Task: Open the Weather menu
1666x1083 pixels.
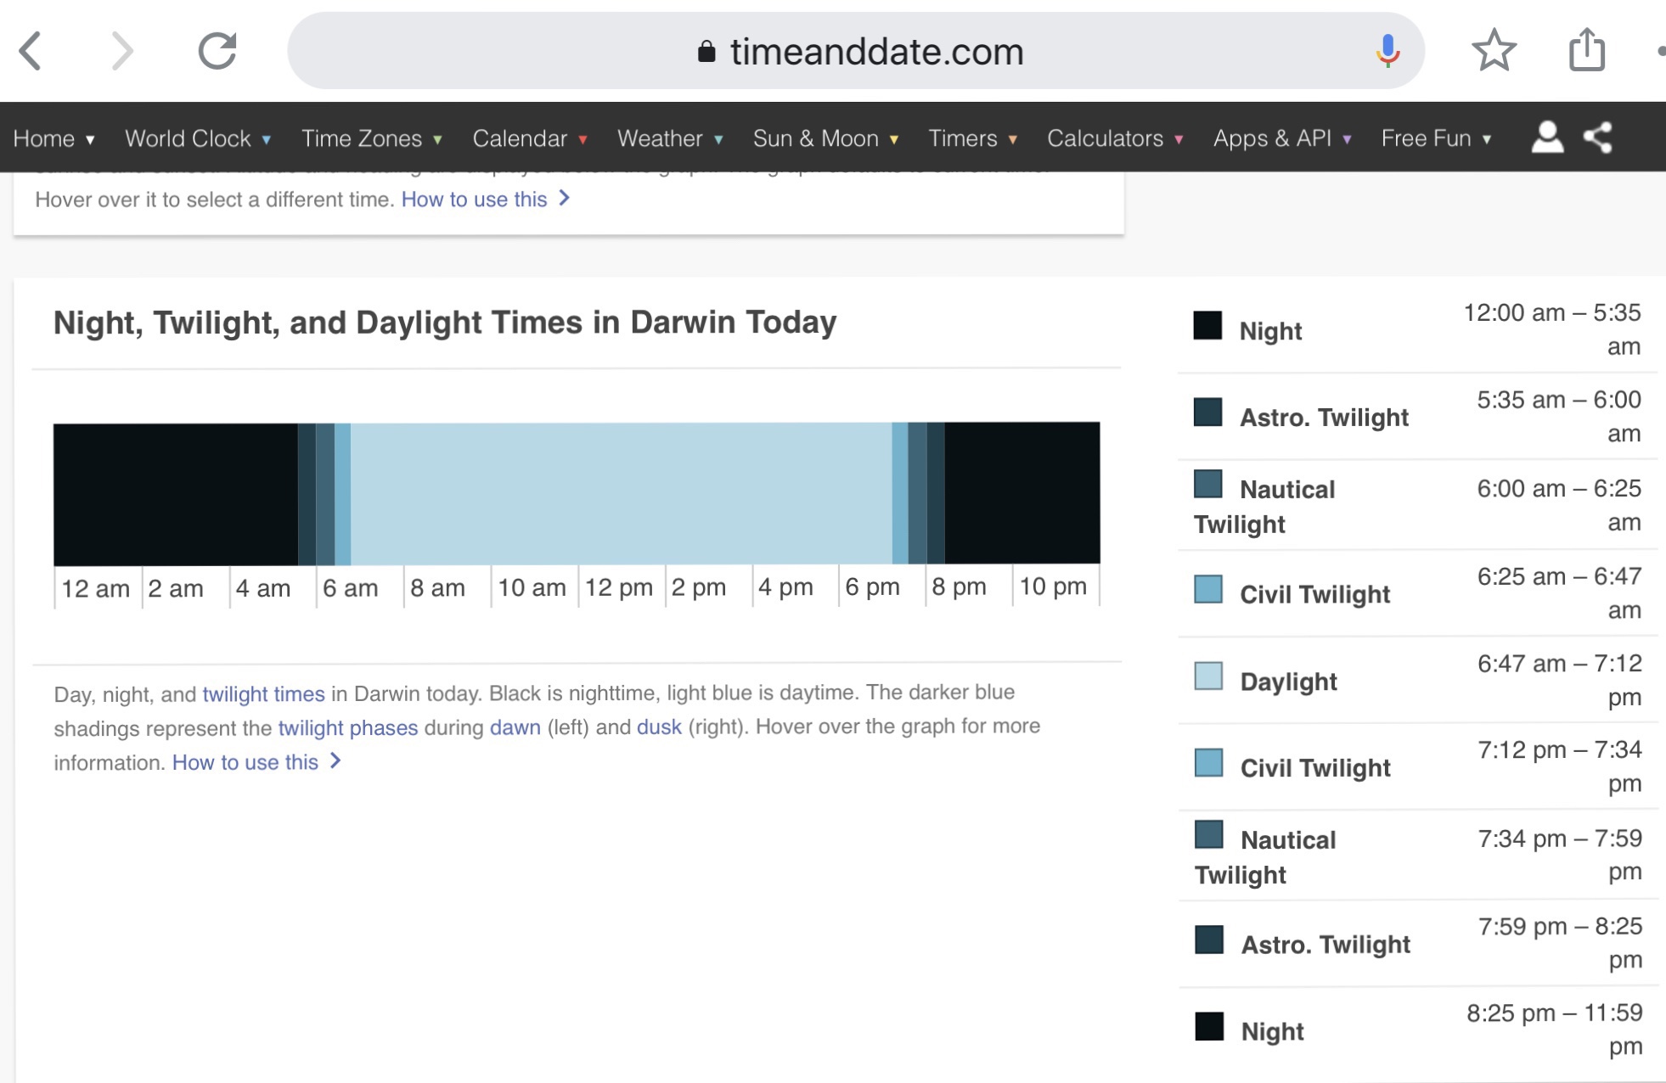Action: (x=669, y=138)
